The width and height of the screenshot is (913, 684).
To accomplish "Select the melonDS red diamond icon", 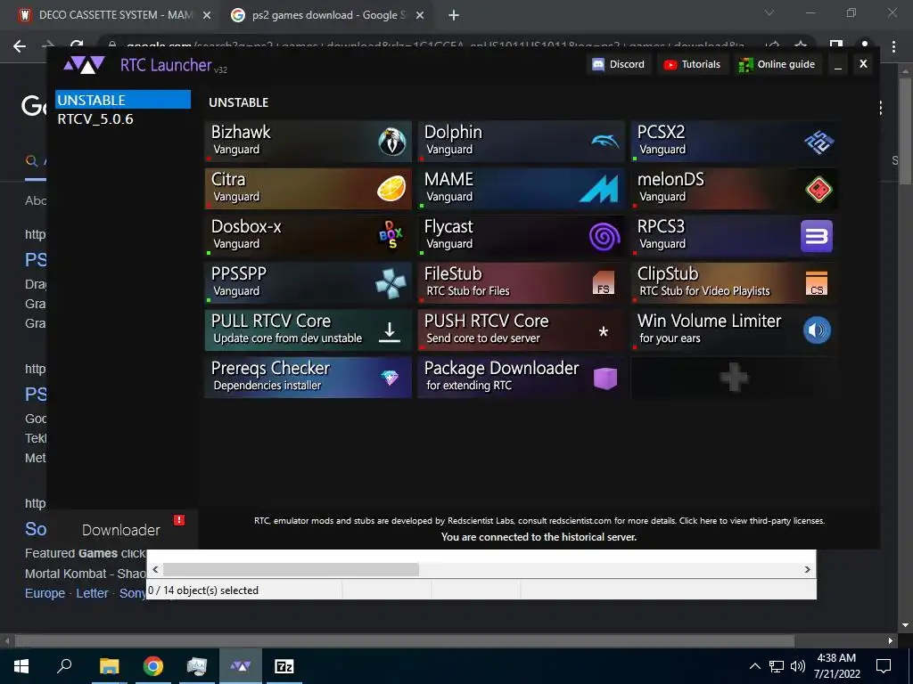I will (x=818, y=189).
